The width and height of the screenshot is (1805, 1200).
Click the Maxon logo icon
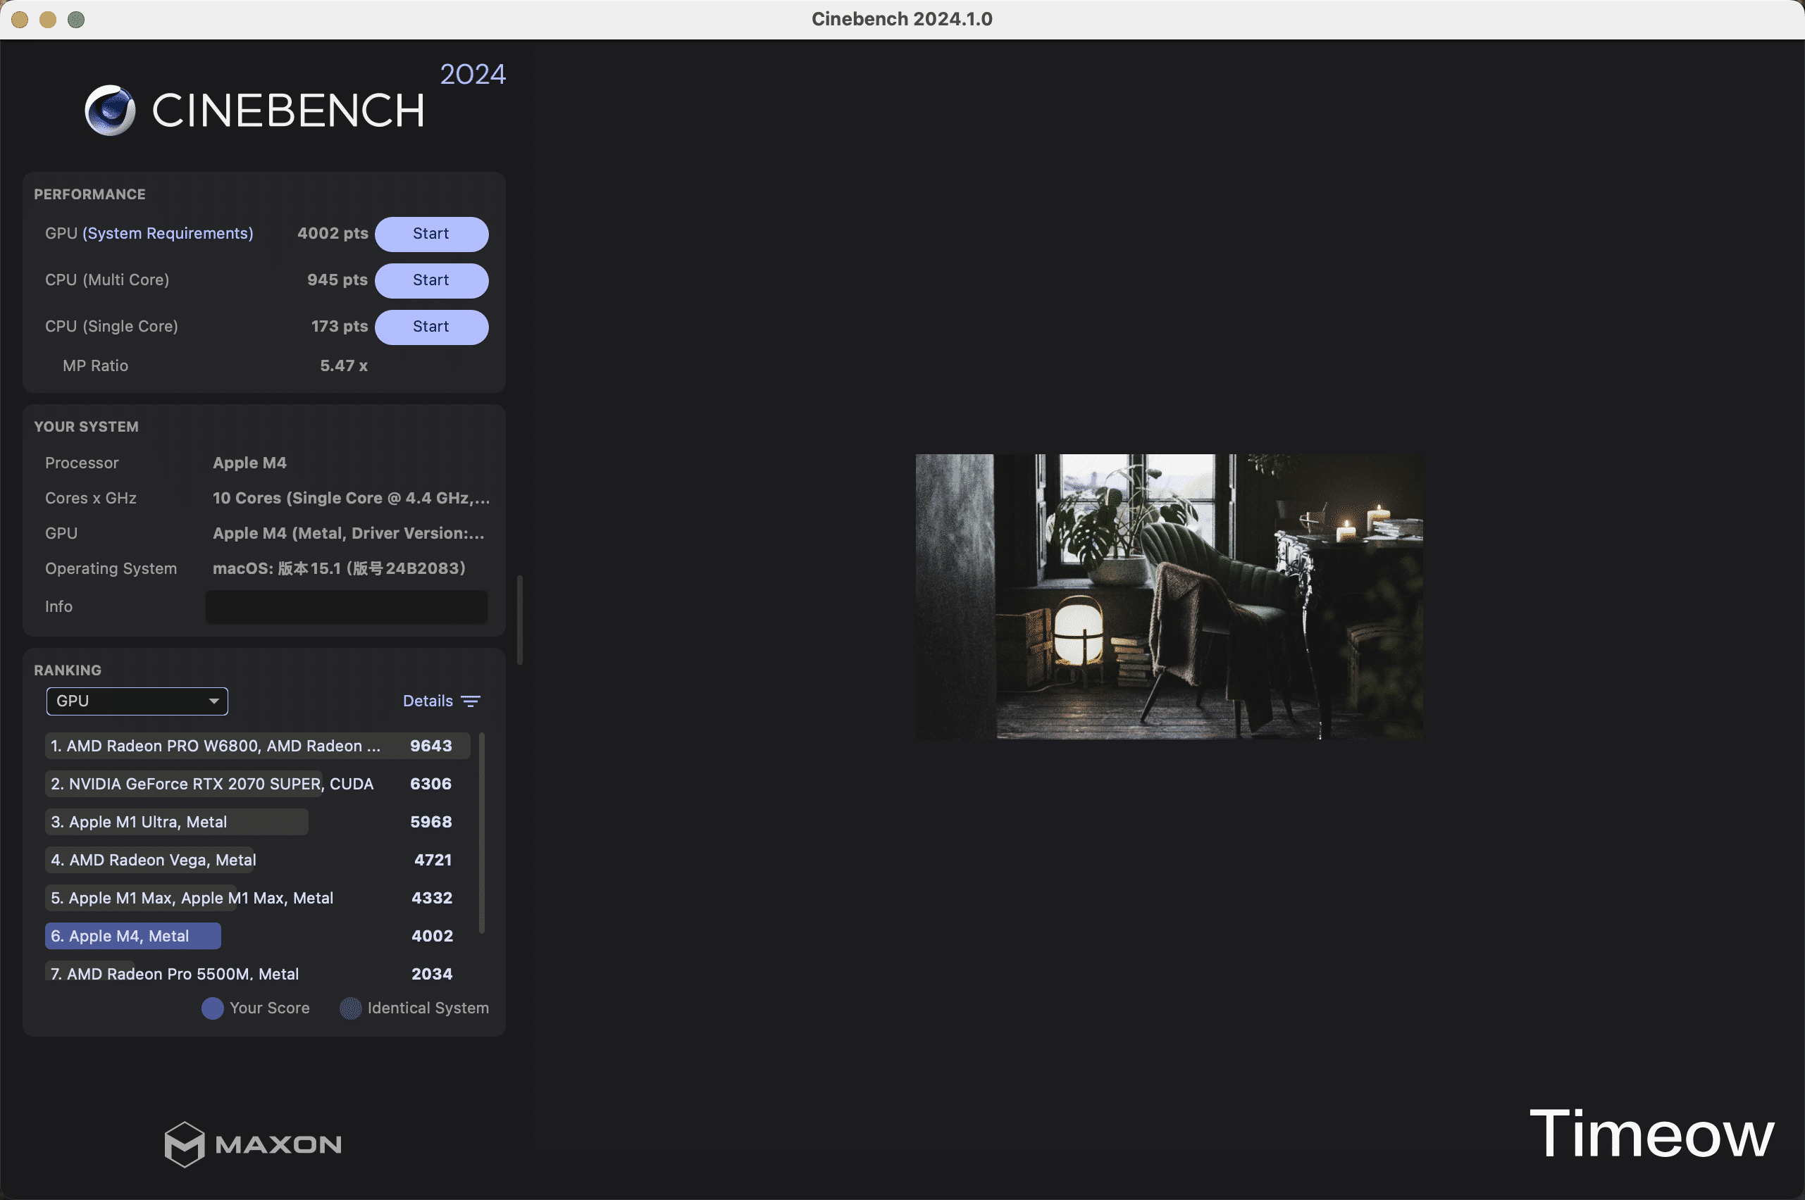click(185, 1144)
